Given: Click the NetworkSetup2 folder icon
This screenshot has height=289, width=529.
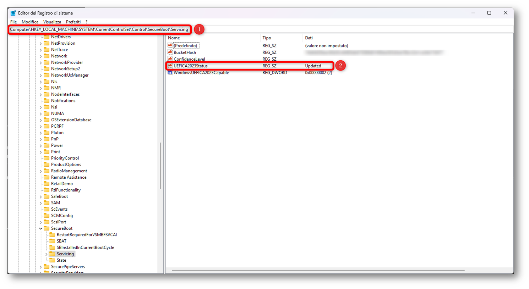Looking at the screenshot, I should pyautogui.click(x=47, y=69).
